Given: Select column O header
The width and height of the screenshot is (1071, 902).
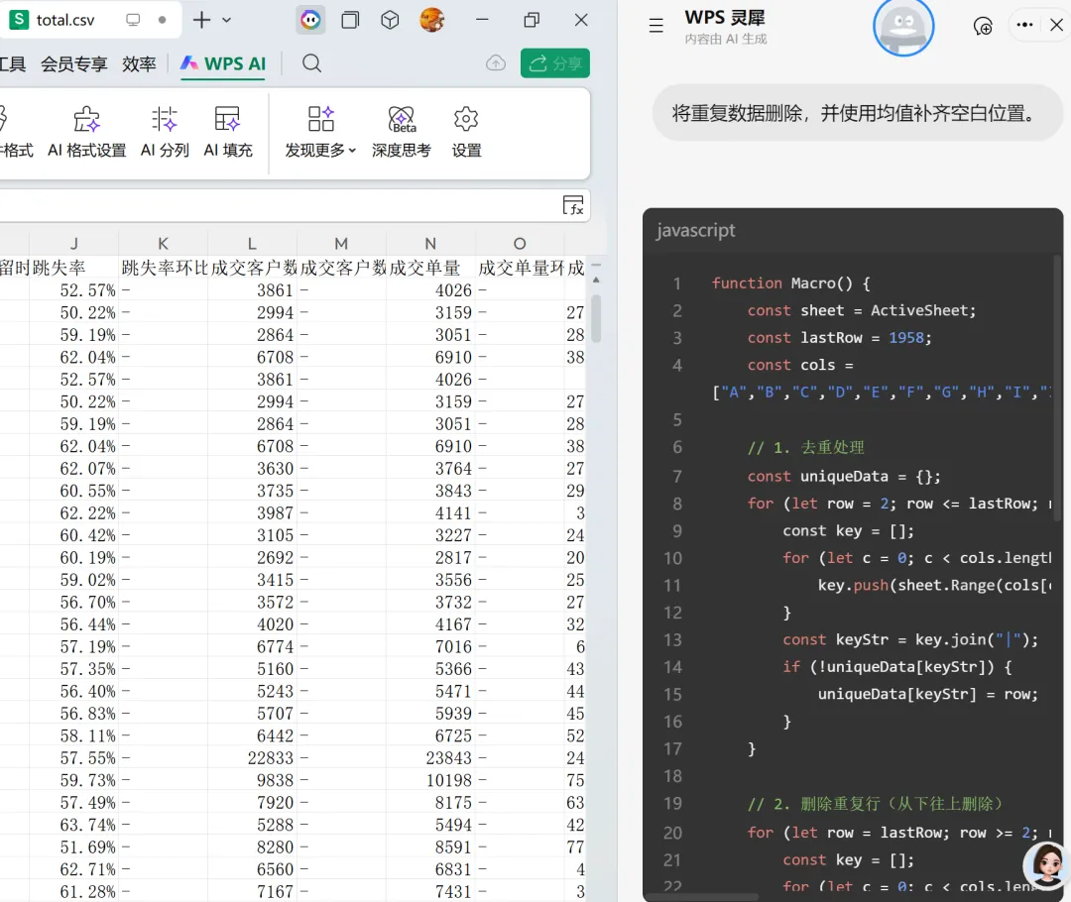Looking at the screenshot, I should tap(520, 243).
